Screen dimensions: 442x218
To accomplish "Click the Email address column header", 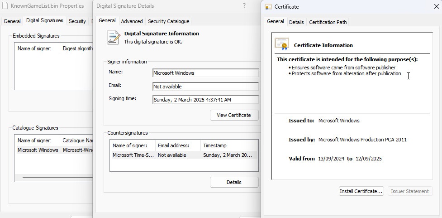I will 178,145.
